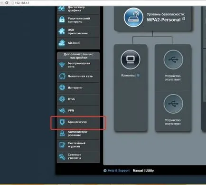Viewport: 206px width, 185px height.
Task: Open the Help & Support link
Action: point(119,171)
